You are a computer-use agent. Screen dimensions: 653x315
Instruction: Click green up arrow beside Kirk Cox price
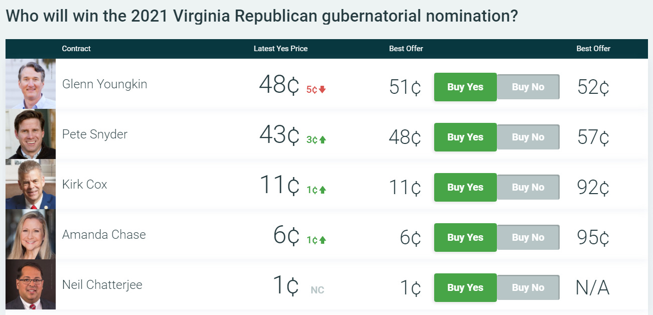click(322, 190)
